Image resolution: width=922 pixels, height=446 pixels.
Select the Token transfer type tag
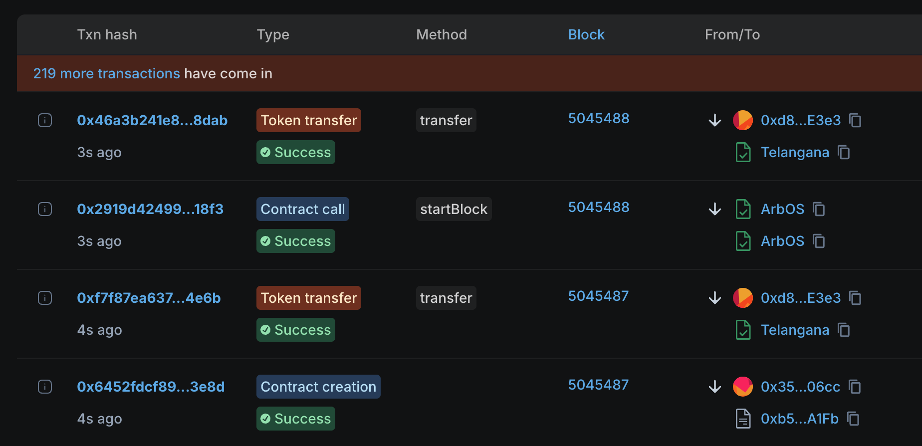pos(308,120)
